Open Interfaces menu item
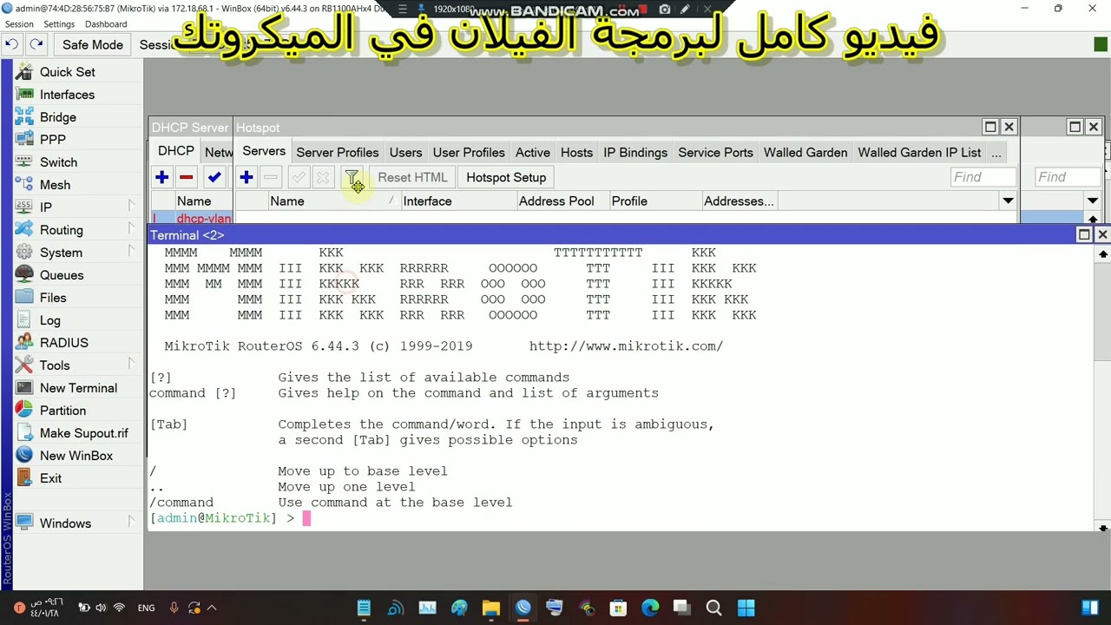The image size is (1111, 625). pyautogui.click(x=67, y=95)
